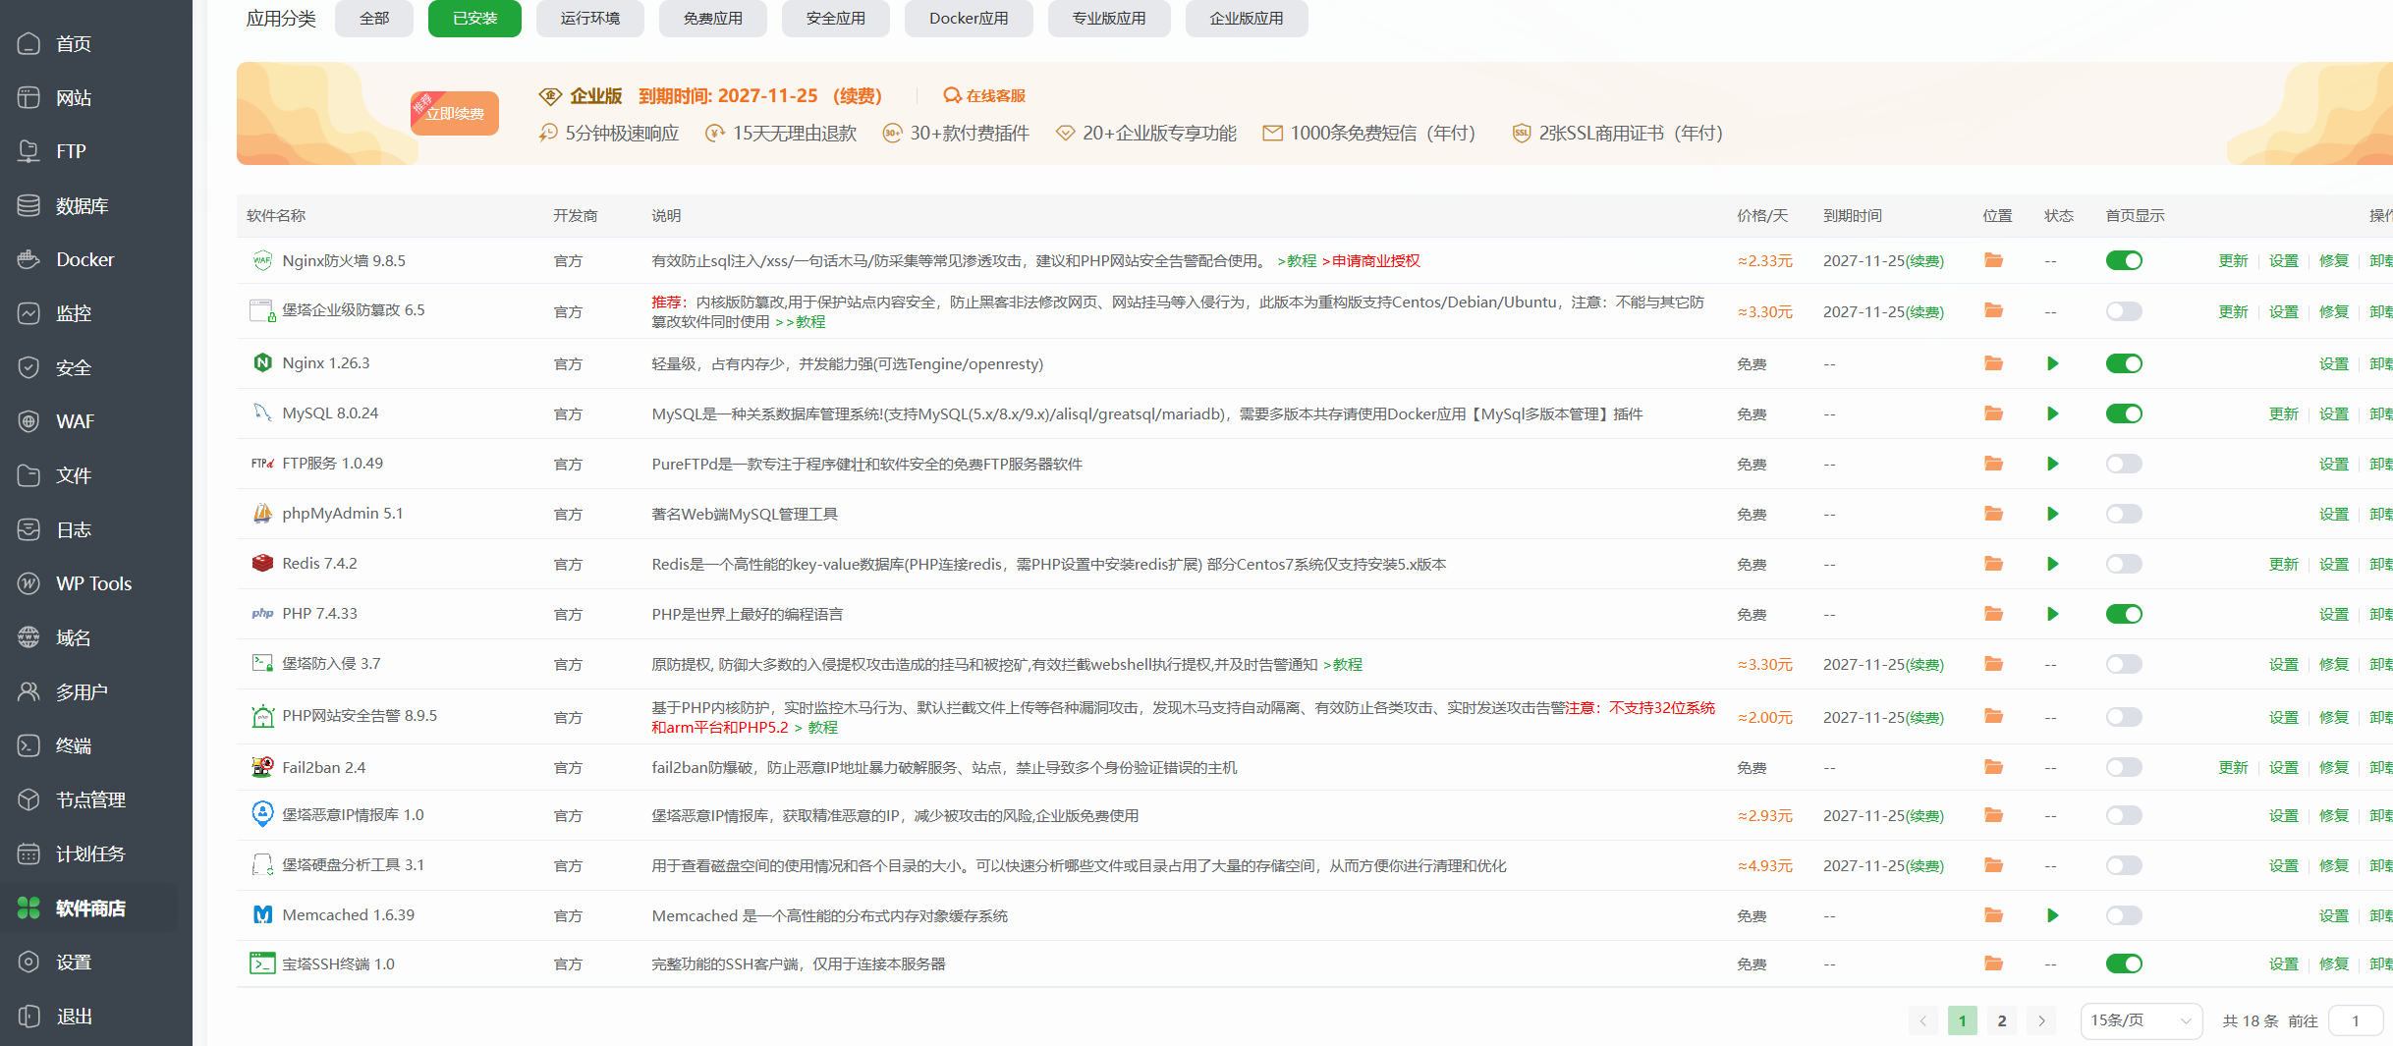Enable homepage display for phpMyAdmin 5.1
The height and width of the screenshot is (1046, 2393).
[2124, 514]
